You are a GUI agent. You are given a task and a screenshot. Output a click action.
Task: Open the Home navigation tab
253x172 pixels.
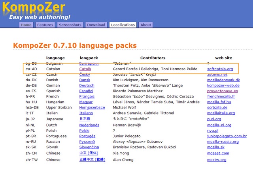[x=26, y=25]
